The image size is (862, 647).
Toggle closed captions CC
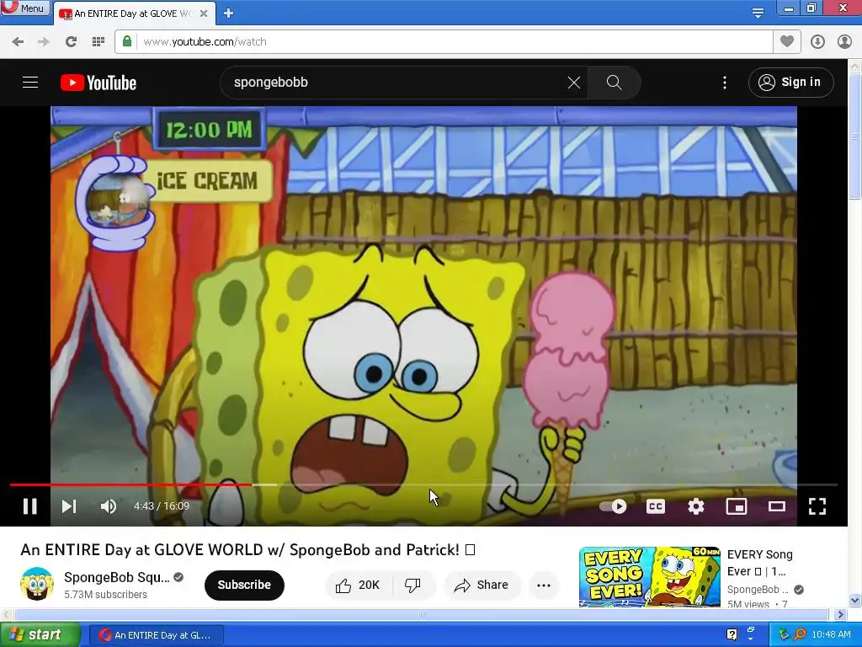pyautogui.click(x=655, y=506)
